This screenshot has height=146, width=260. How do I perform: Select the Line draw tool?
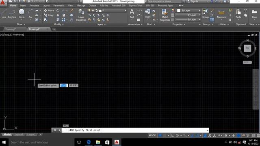click(4, 13)
